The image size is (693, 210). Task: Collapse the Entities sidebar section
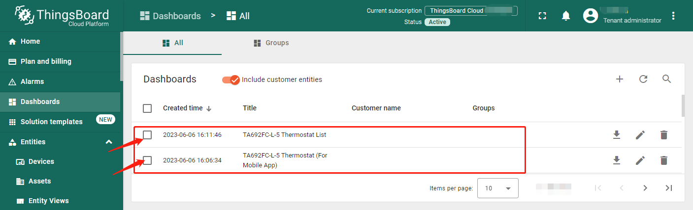109,142
